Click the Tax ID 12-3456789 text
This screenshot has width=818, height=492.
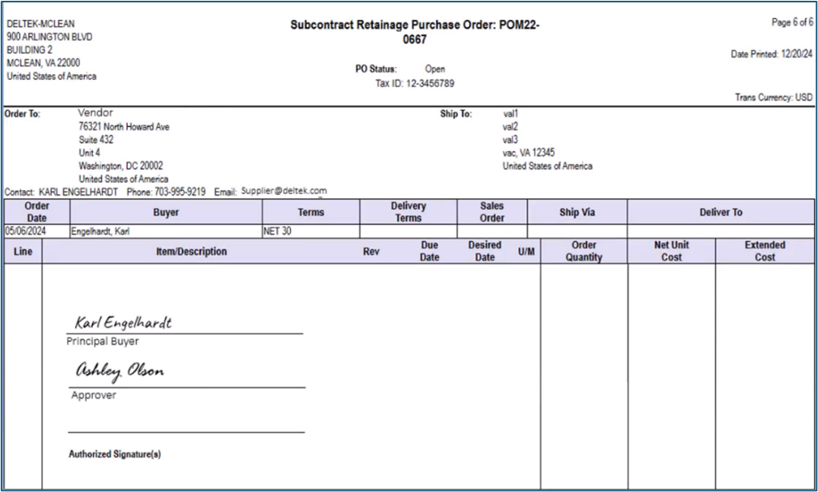(x=414, y=83)
